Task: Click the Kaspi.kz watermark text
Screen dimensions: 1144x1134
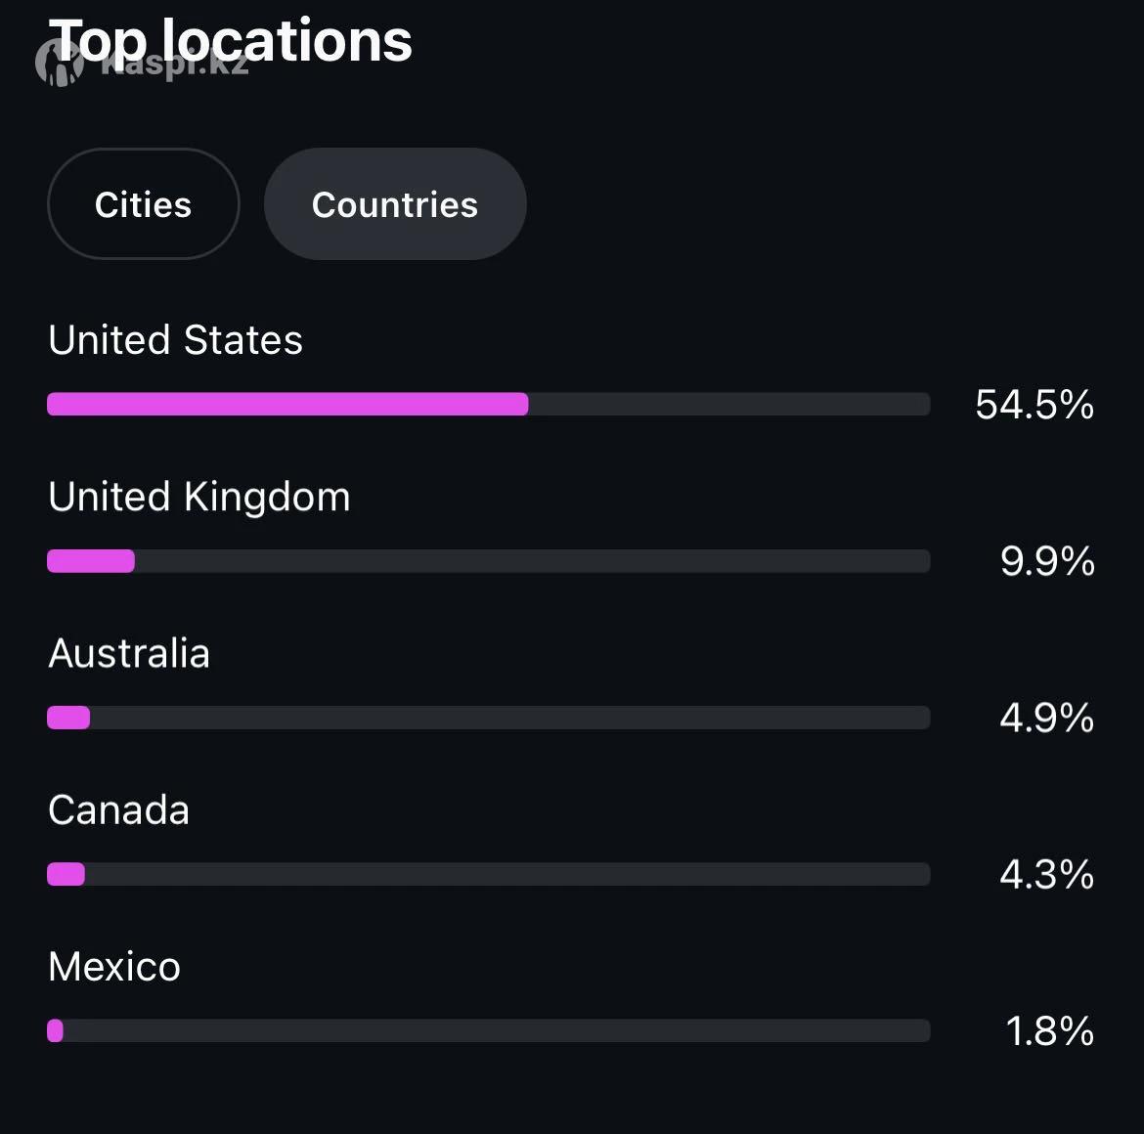Action: [x=174, y=65]
